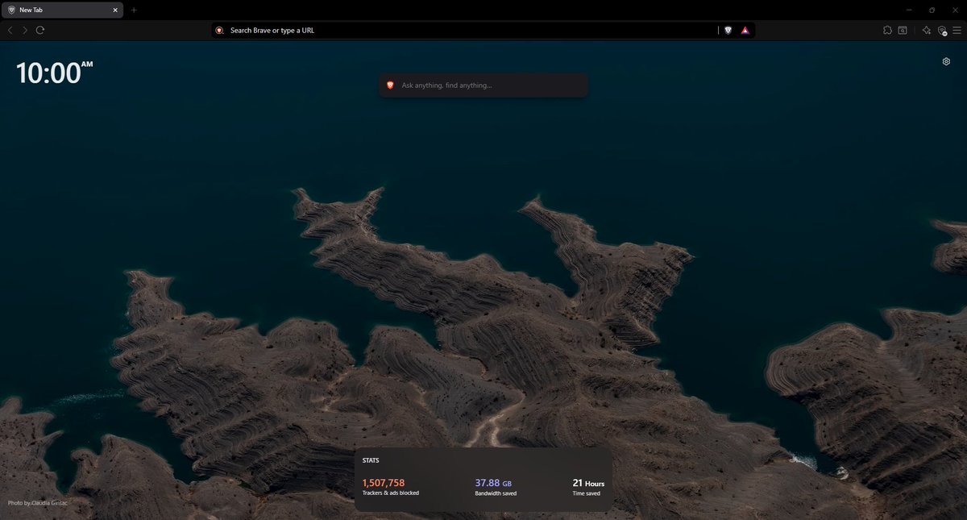The height and width of the screenshot is (520, 967).
Task: Click the STATS card heading
Action: (371, 460)
